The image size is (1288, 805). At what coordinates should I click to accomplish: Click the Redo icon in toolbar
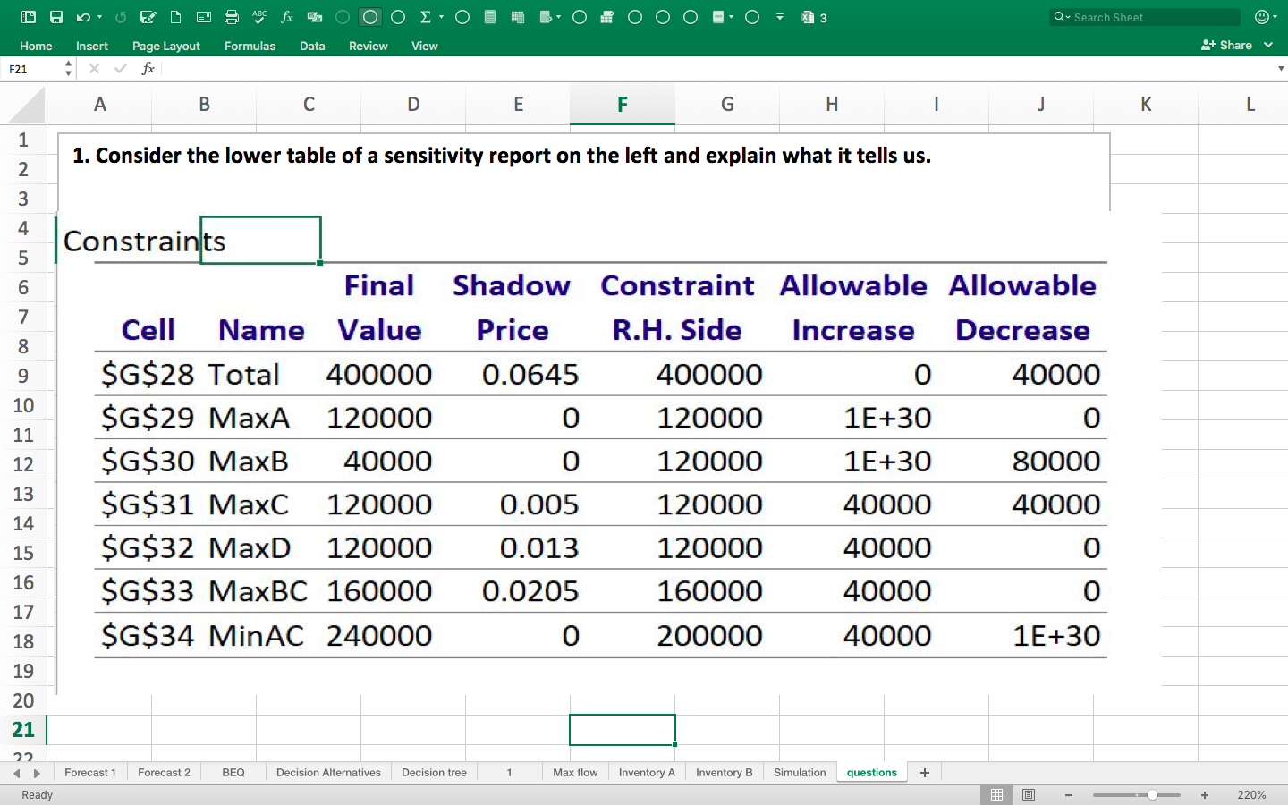click(x=121, y=17)
